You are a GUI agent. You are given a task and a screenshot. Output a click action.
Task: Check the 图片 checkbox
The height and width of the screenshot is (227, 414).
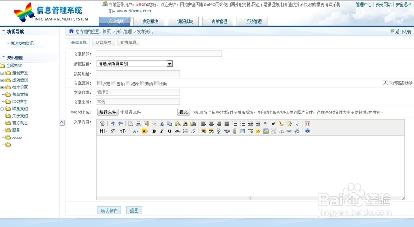click(x=156, y=83)
